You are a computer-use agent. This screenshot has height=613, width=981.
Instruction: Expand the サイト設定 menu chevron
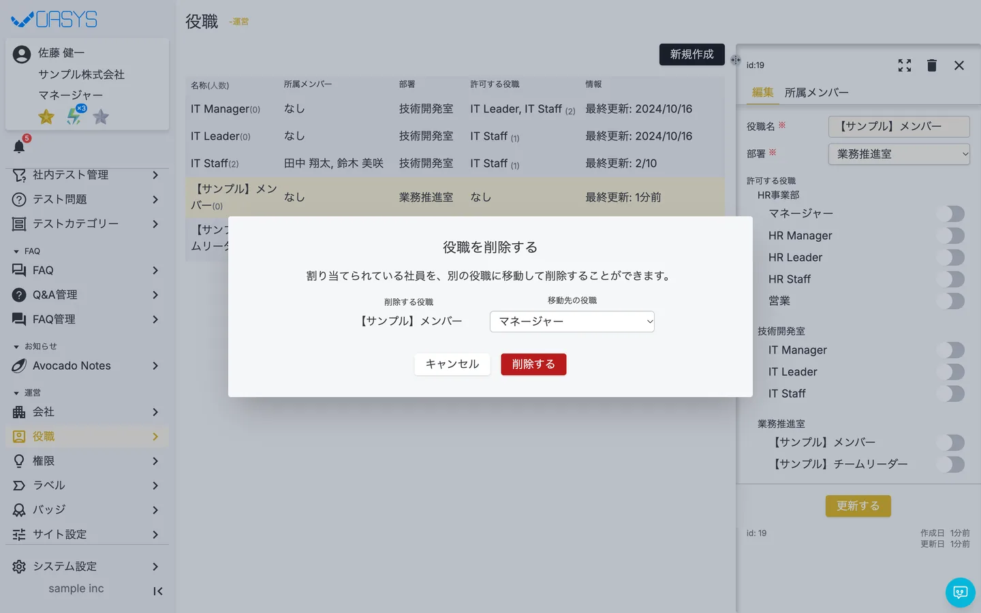(x=155, y=535)
